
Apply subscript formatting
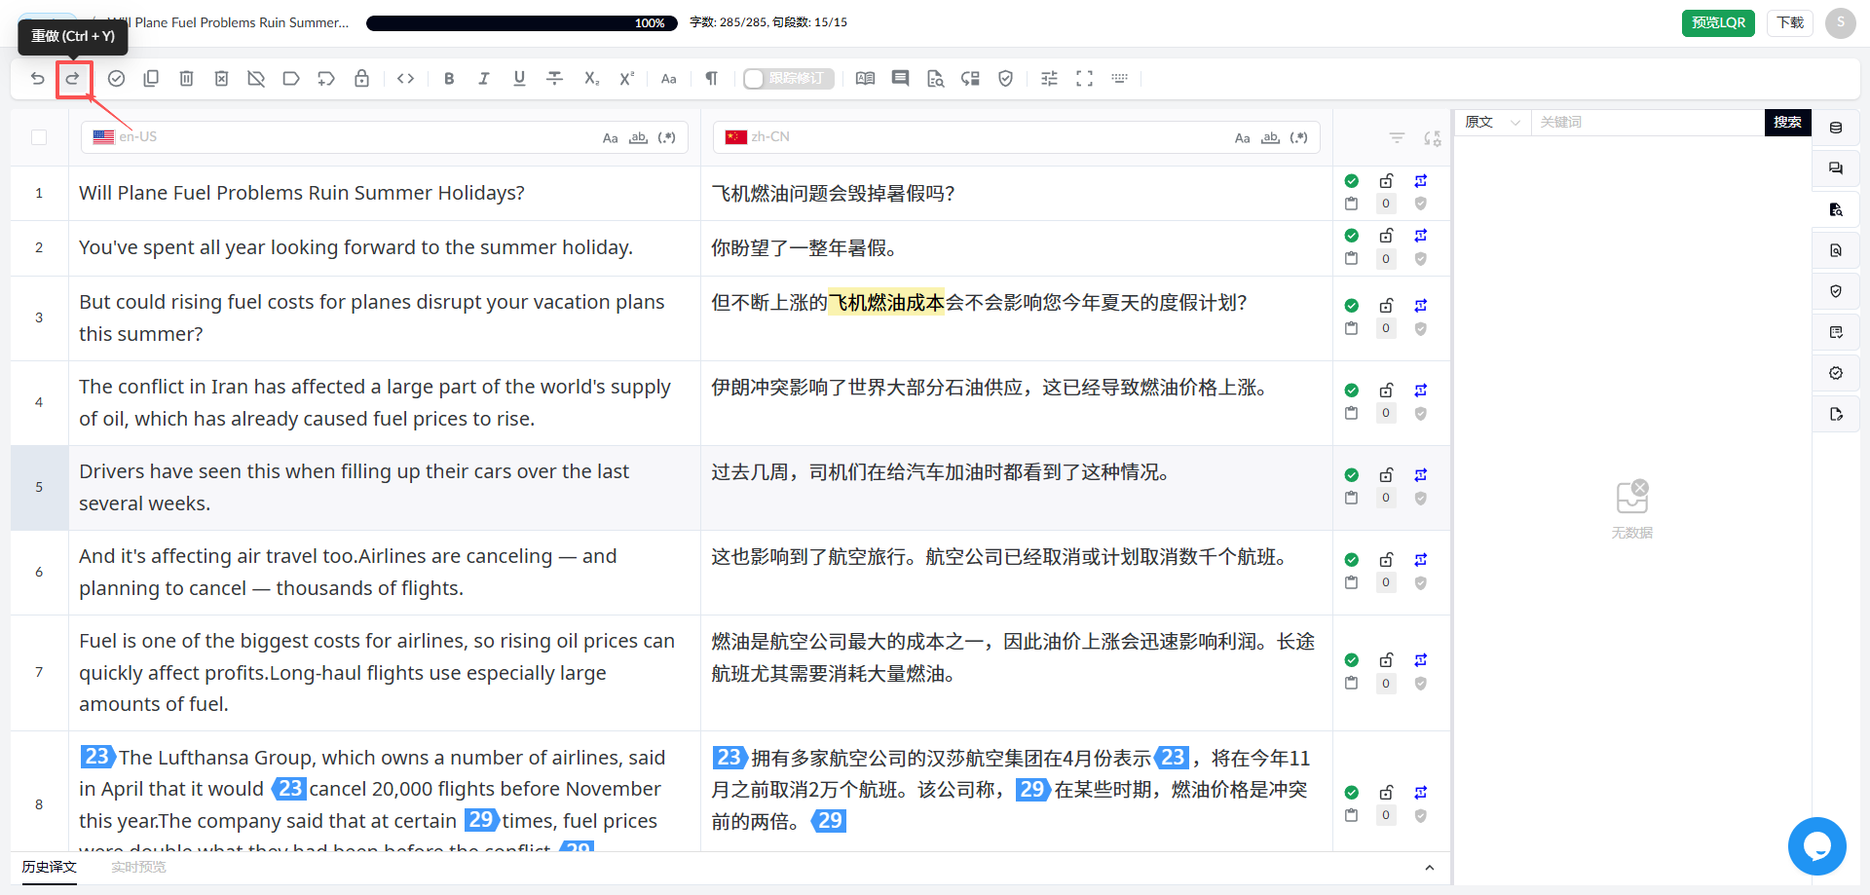(x=591, y=79)
